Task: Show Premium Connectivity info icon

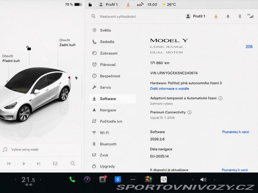Action: pos(190,112)
